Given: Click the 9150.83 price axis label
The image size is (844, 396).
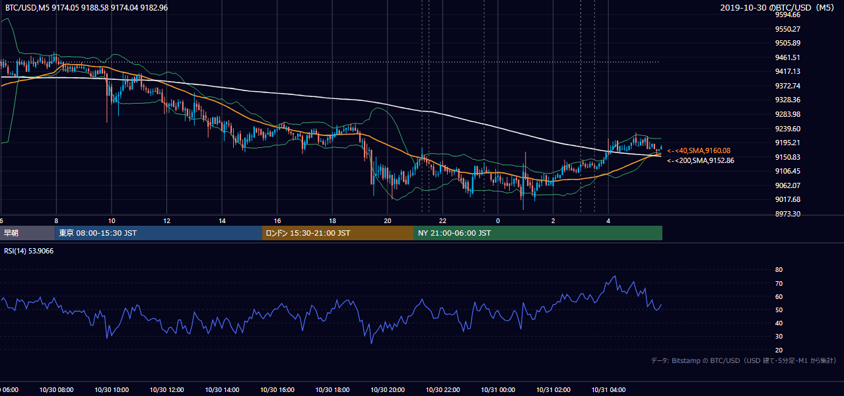Looking at the screenshot, I should coord(788,157).
